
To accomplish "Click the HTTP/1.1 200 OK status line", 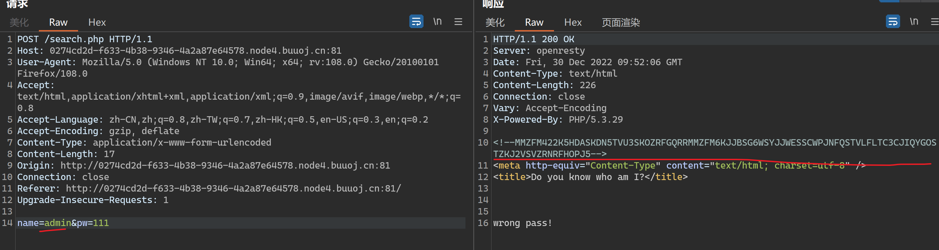I will (534, 39).
